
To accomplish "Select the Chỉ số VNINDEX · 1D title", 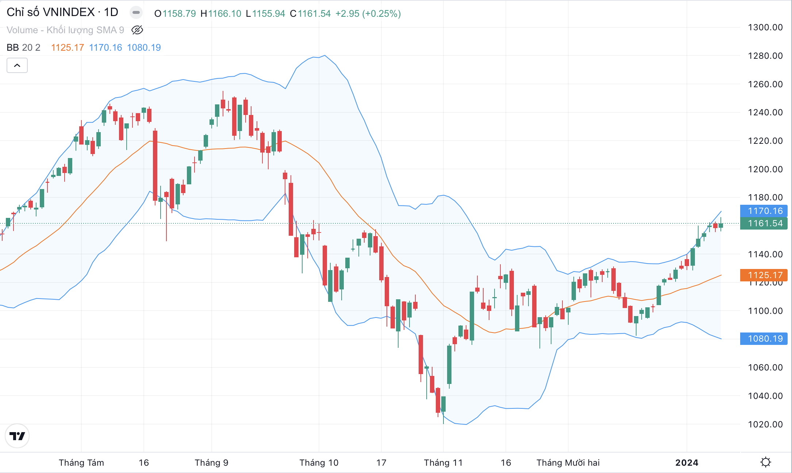I will 62,12.
